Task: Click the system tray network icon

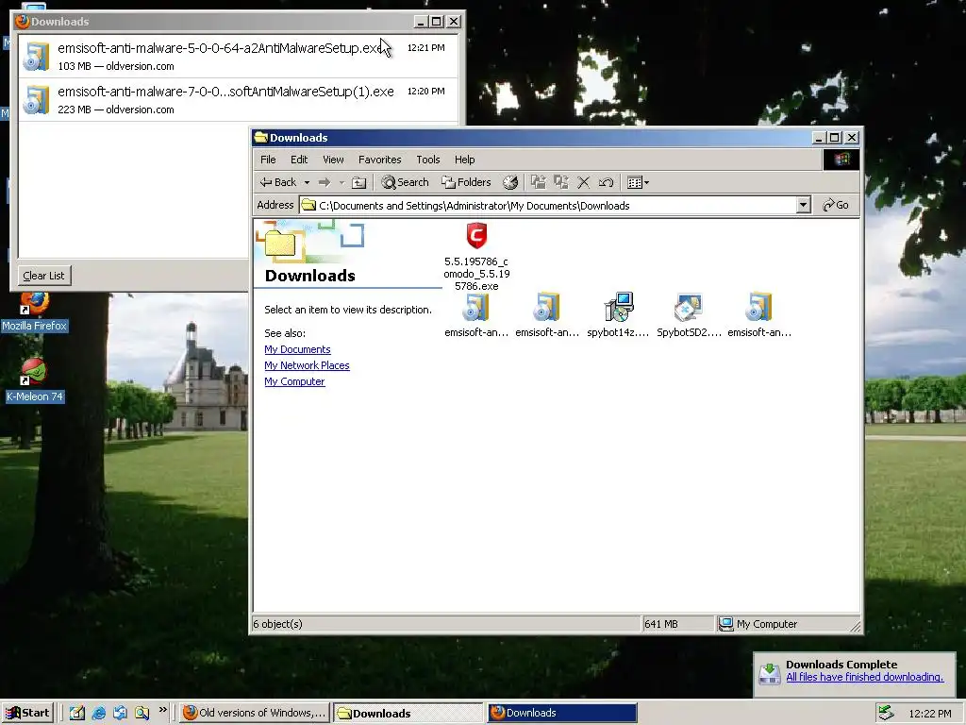Action: point(886,713)
